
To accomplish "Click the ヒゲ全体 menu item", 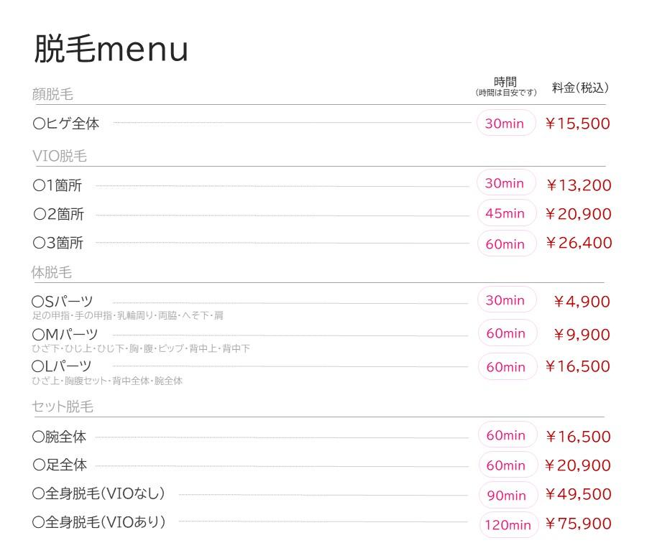I will pos(66,124).
